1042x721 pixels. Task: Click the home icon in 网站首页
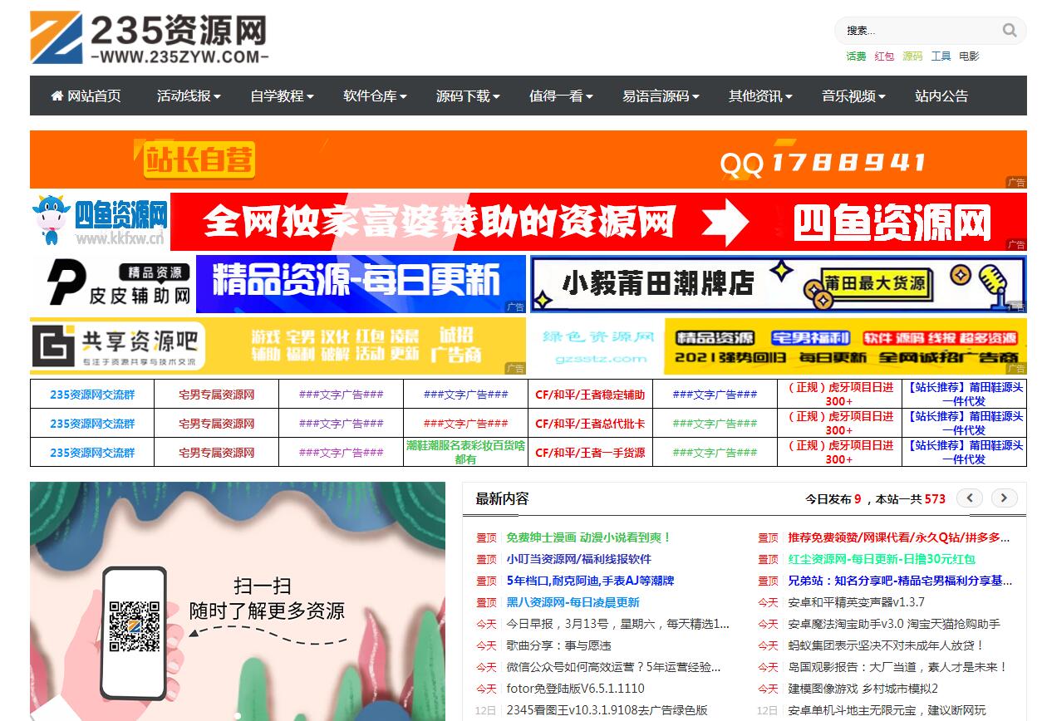(57, 96)
